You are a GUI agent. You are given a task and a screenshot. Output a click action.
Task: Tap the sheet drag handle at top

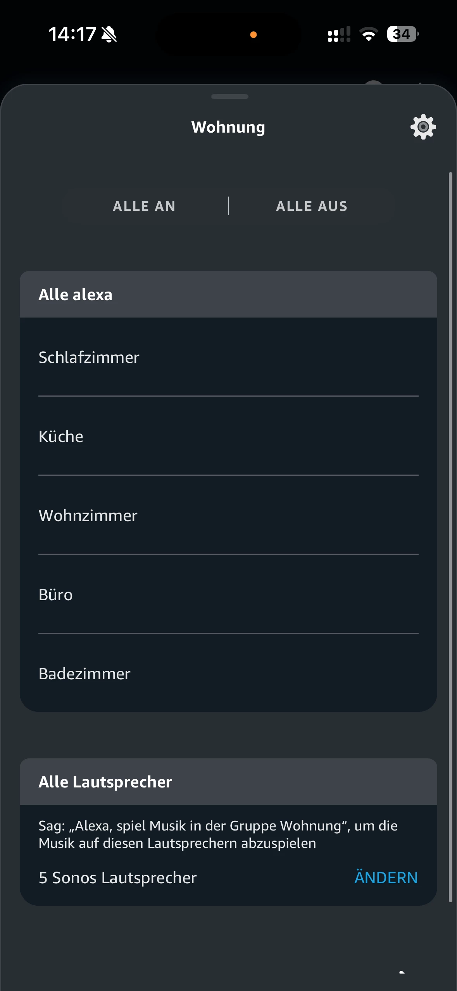click(x=229, y=97)
